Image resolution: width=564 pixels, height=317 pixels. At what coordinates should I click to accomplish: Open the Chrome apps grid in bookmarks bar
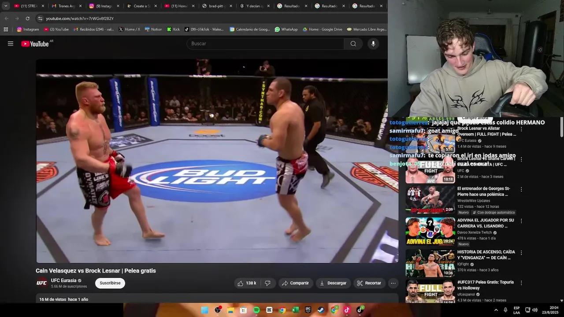(x=6, y=29)
